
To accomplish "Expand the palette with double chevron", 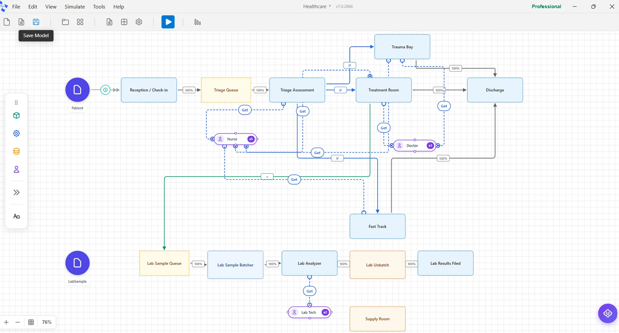I will pyautogui.click(x=16, y=192).
